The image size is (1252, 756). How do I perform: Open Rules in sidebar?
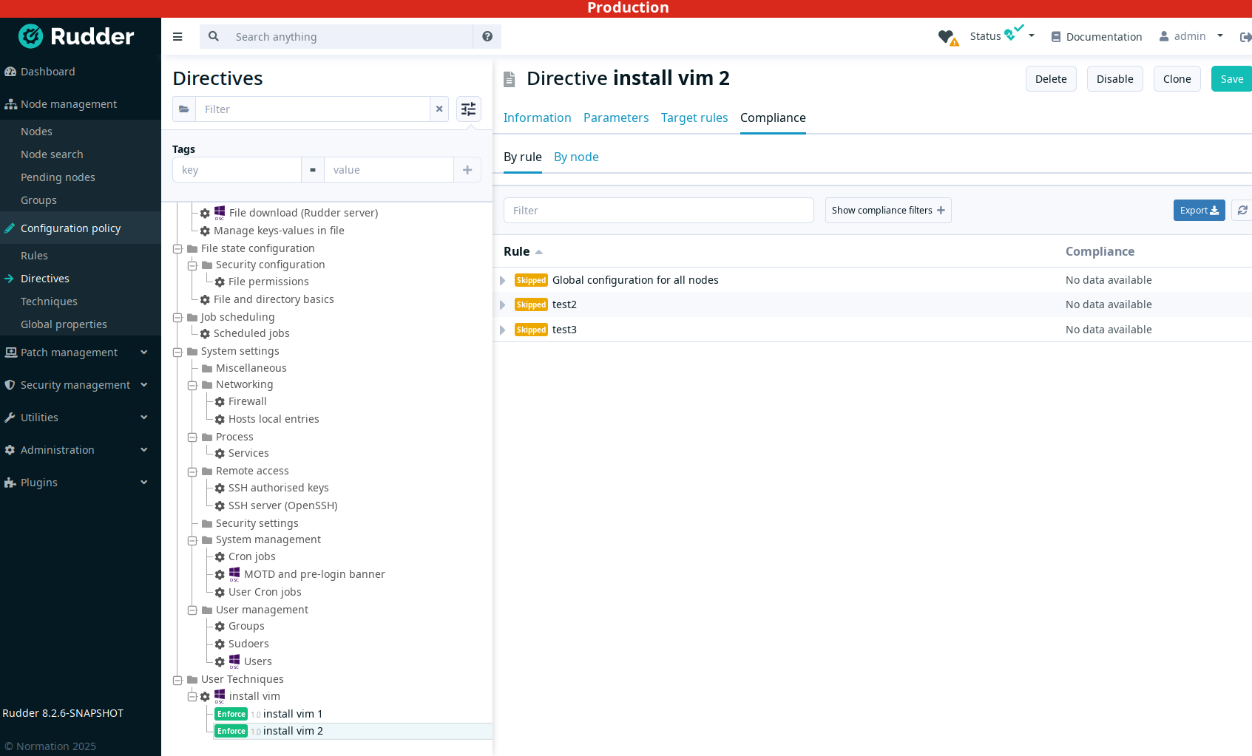click(34, 256)
